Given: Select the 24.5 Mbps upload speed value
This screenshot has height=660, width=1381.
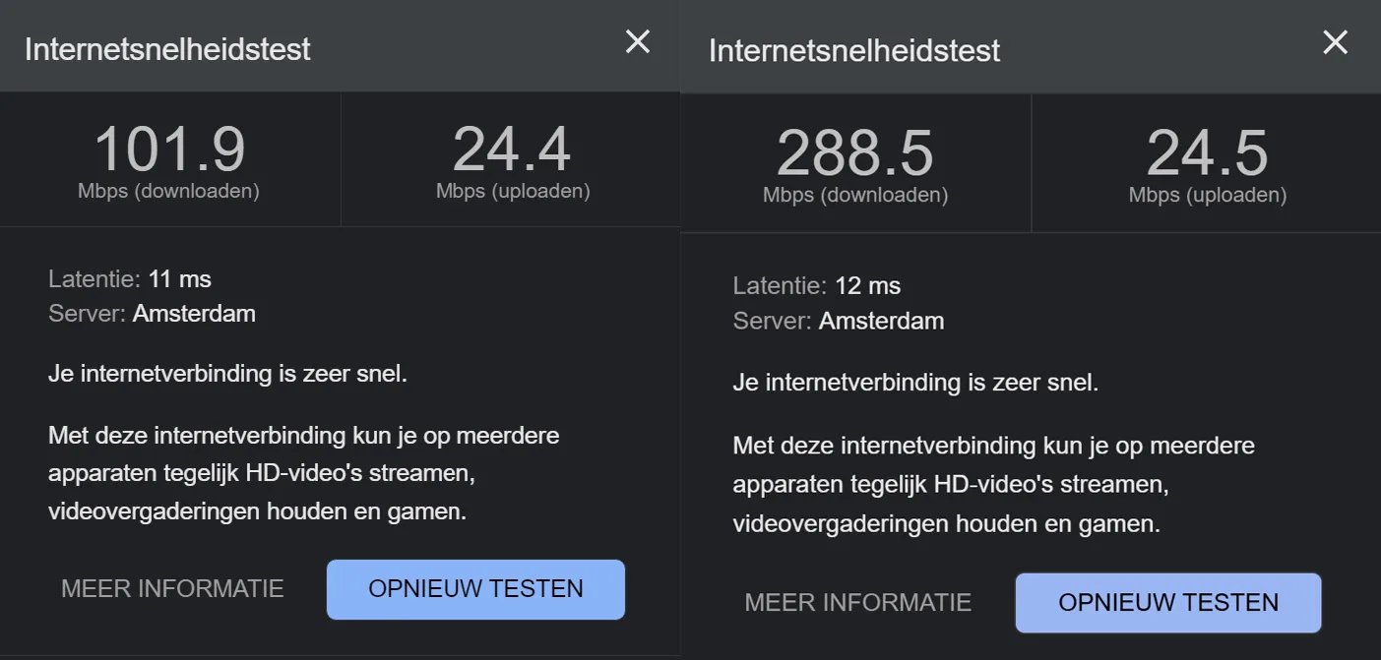Looking at the screenshot, I should pos(1207,154).
